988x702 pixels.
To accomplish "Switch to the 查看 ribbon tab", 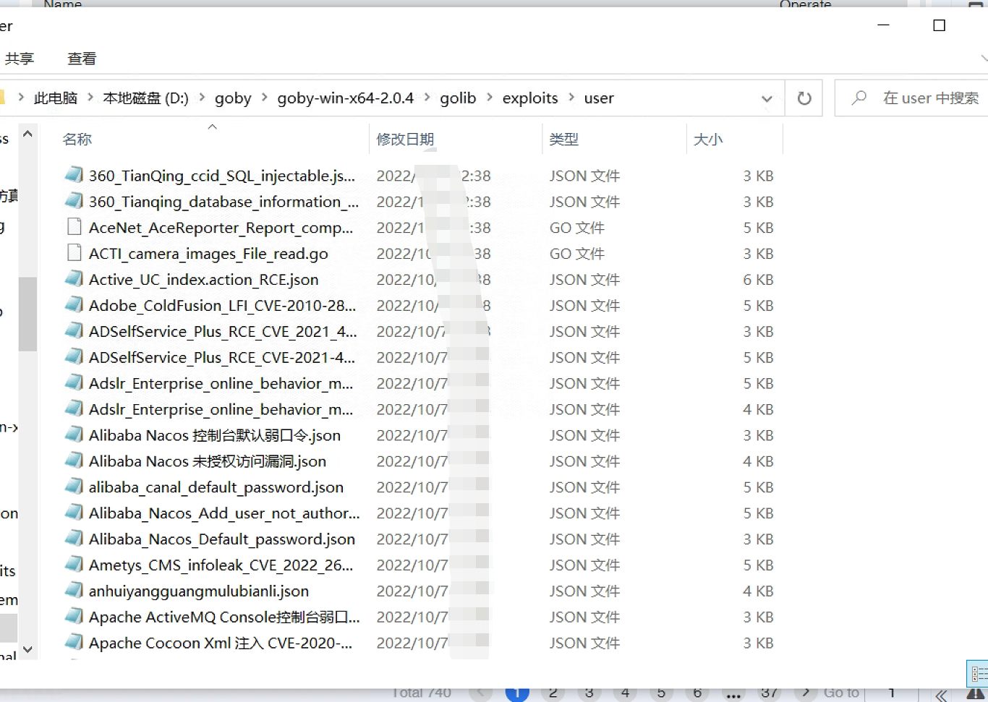I will click(81, 59).
